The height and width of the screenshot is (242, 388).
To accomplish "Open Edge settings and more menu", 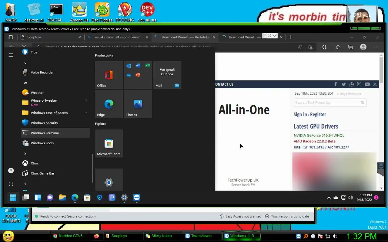I will [376, 47].
